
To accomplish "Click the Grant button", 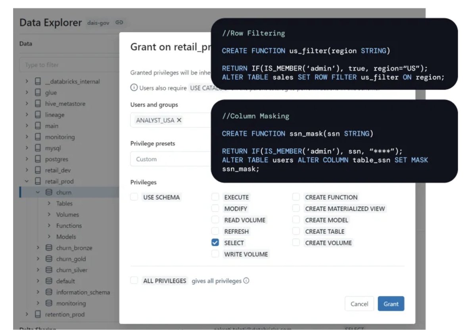I will (x=391, y=304).
